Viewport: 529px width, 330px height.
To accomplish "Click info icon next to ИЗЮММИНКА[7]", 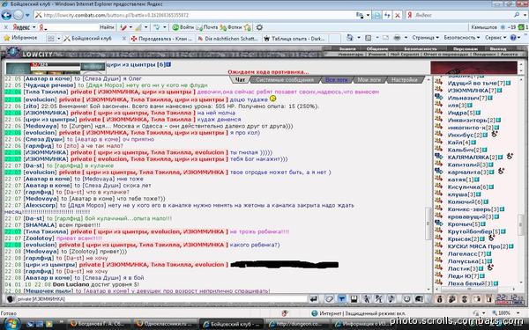I will tap(500, 91).
